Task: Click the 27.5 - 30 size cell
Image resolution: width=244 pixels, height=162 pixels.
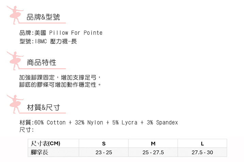Action: [x=202, y=152]
